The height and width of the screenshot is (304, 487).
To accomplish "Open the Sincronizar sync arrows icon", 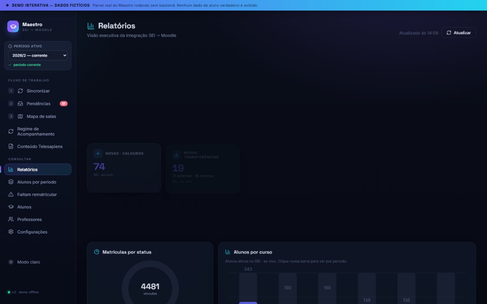I will (x=21, y=91).
